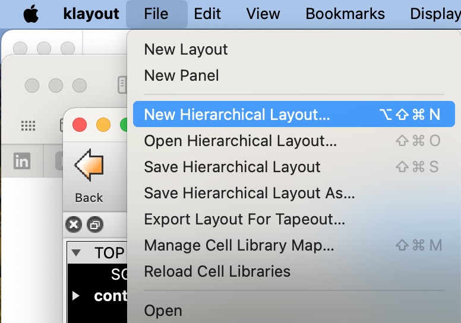Choose Reload Cell Libraries
461x323 pixels.
pos(217,271)
